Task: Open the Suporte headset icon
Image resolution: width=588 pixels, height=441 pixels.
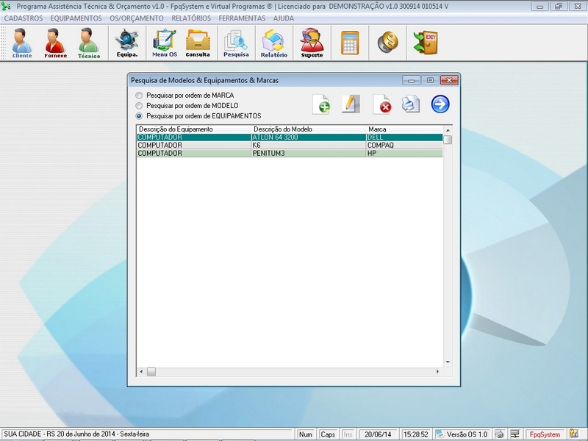Action: point(312,43)
